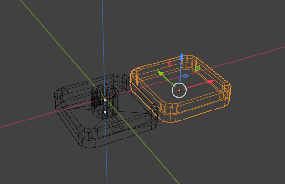Click the orange origin dot of selected object

point(179,90)
